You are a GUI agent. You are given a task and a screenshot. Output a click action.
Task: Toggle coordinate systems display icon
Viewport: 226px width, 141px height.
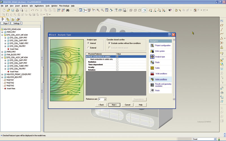coord(164,10)
